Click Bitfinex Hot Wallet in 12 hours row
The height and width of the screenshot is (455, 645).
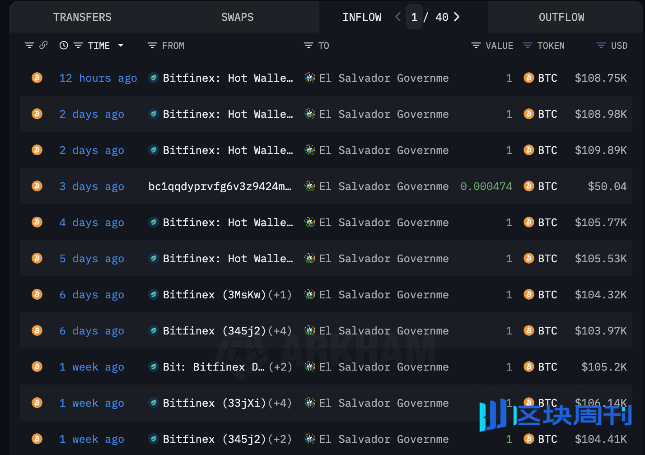coord(228,78)
